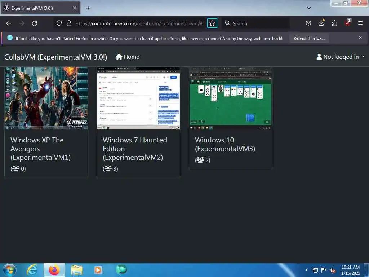Open the network tray icon
Viewport: 369px width, 277px height.
point(315,270)
